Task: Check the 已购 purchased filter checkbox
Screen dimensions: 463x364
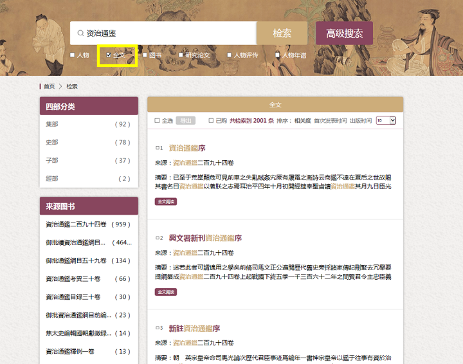Action: (211, 120)
